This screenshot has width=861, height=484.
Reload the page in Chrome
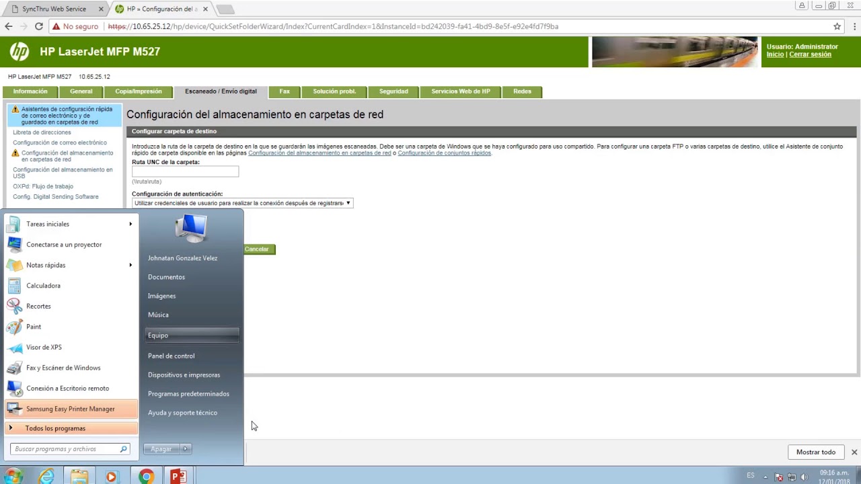38,26
